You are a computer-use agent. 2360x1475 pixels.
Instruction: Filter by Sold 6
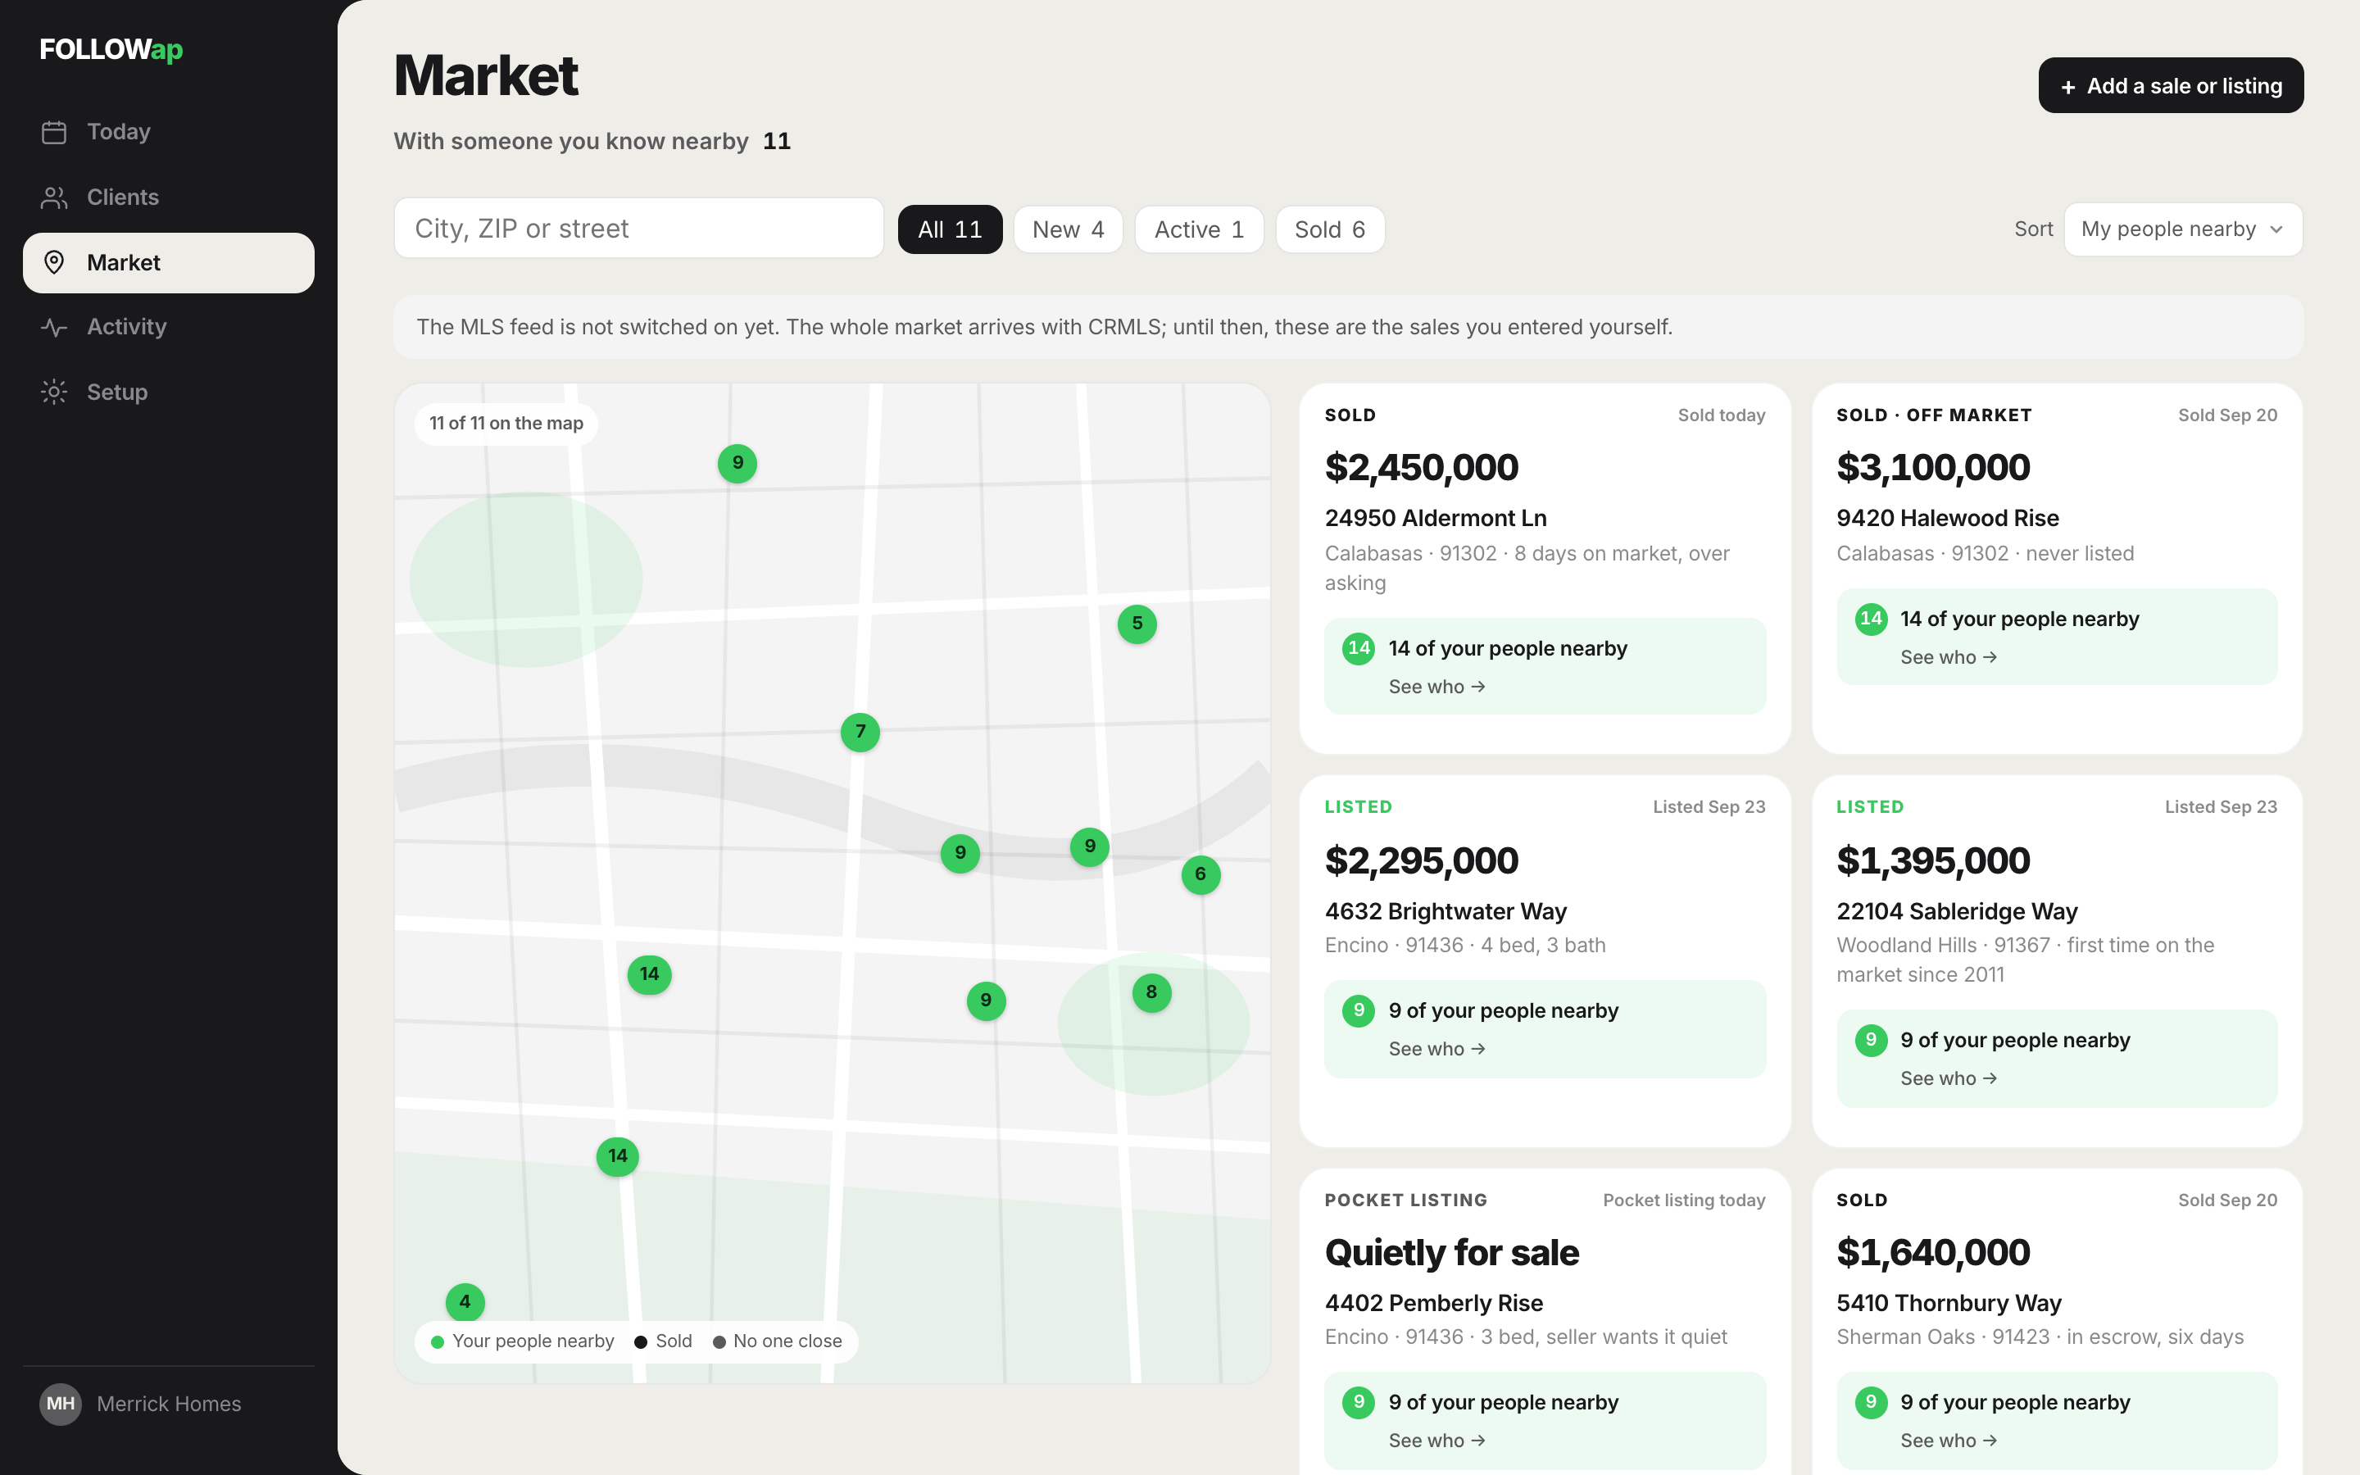point(1329,229)
